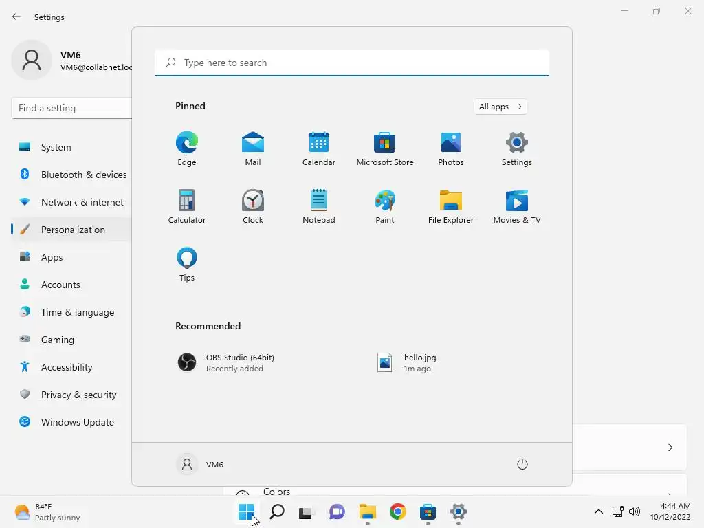Open the weather widget showing 84°F

[47, 511]
